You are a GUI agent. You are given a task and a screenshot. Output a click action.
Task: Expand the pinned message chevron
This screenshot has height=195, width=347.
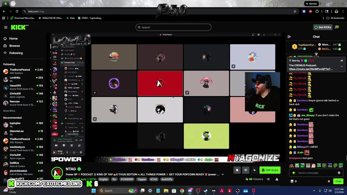click(x=342, y=66)
